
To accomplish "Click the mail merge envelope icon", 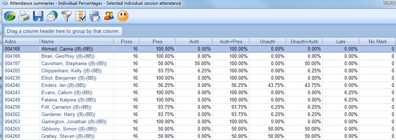I will click(95, 16).
